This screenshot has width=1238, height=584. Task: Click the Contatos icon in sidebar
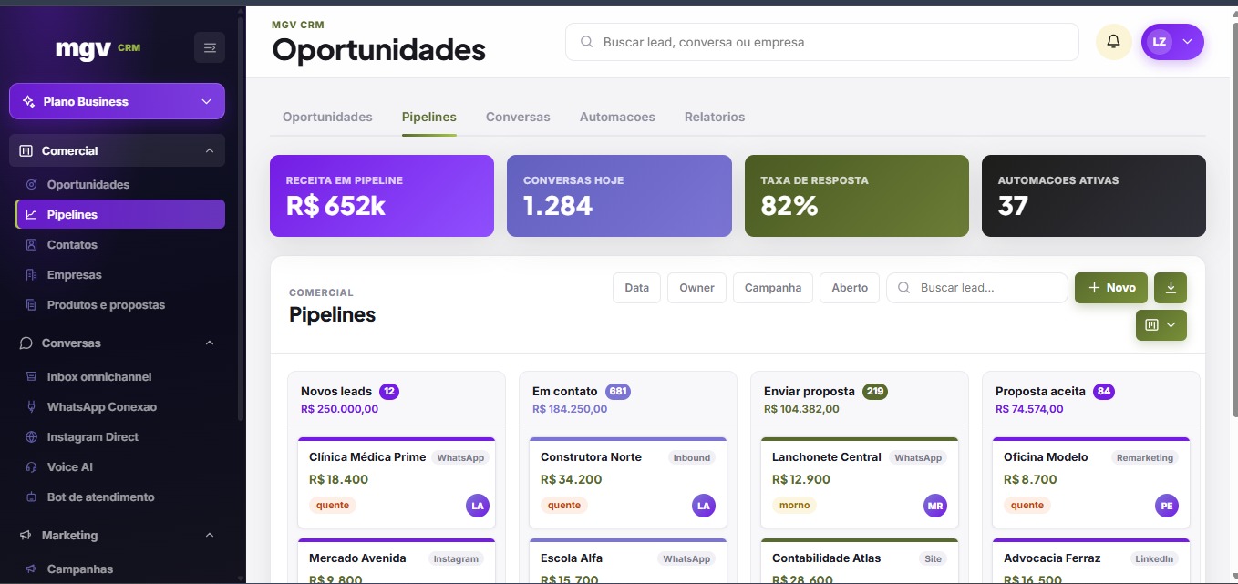(x=32, y=244)
